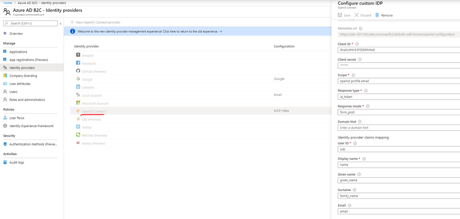Screen dimensions: 460x219
Task: Click banner to return to old experience
Action: (198, 31)
